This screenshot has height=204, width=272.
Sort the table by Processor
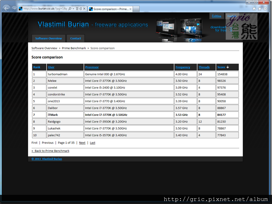92,67
